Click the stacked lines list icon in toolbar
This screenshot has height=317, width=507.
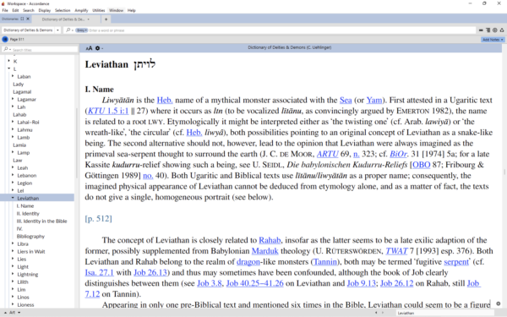click(x=488, y=30)
